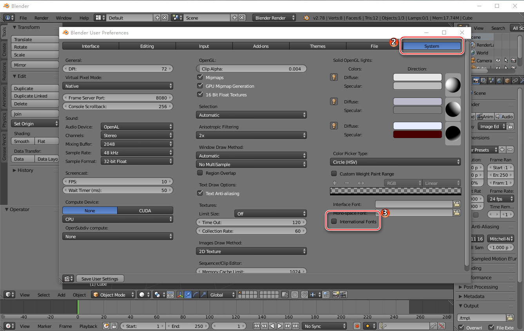Toggle Text Anti-aliasing checkbox

tap(200, 193)
